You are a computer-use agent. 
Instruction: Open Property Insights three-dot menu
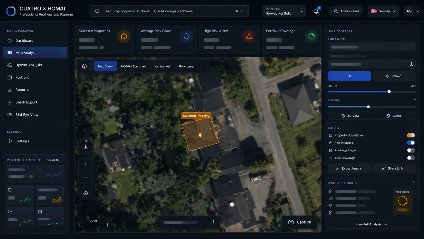pos(413,183)
